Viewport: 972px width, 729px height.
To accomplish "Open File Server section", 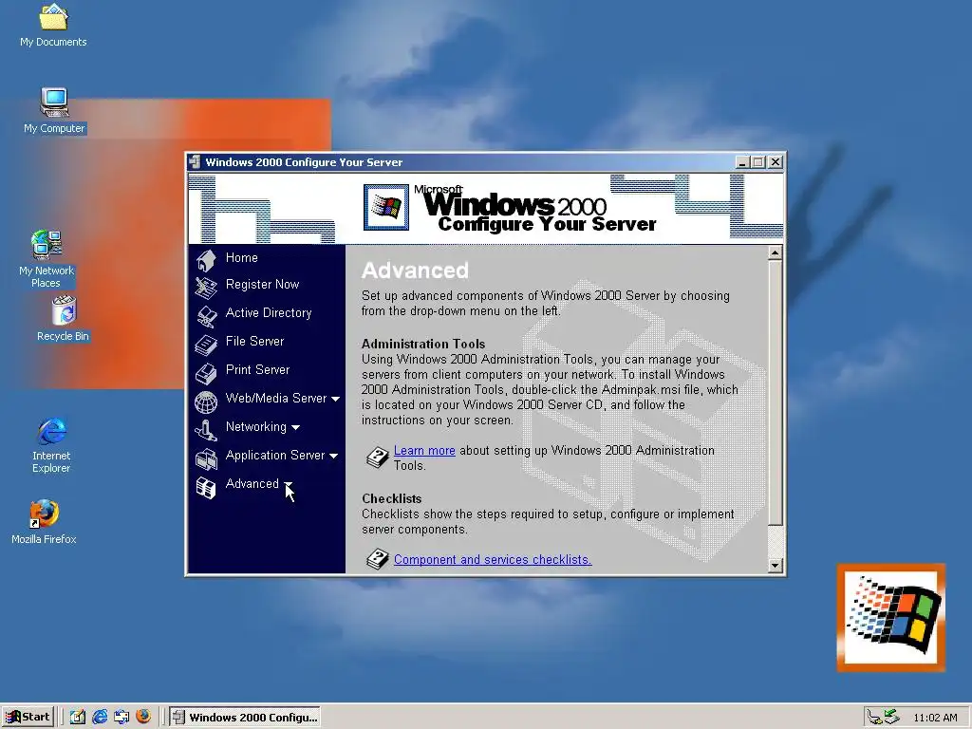I will [254, 342].
